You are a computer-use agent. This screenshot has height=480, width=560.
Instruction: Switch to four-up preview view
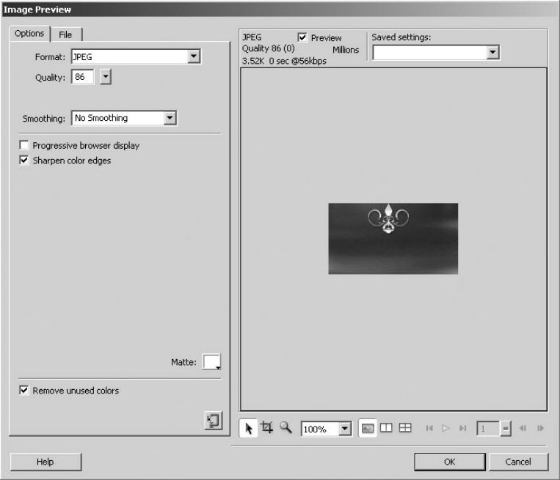[x=405, y=427]
